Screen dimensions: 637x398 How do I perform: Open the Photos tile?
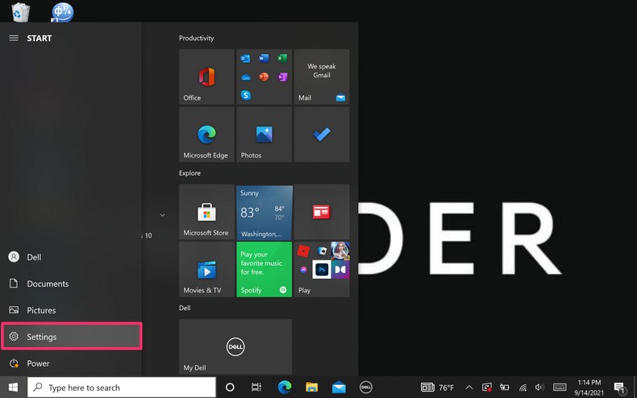[x=264, y=135]
